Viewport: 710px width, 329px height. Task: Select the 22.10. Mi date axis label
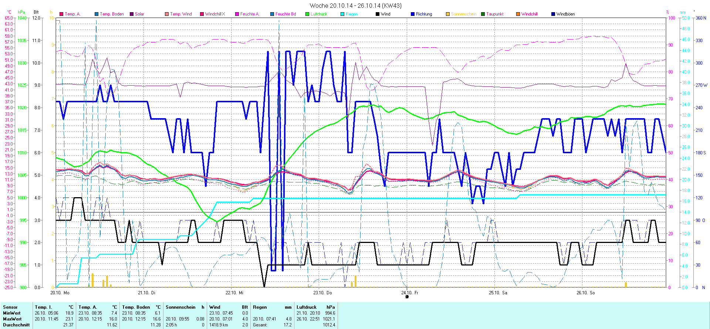pyautogui.click(x=235, y=293)
